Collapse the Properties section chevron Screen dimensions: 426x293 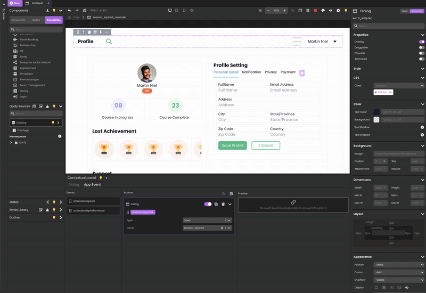point(422,35)
